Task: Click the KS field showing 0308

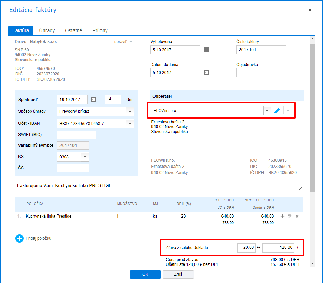Action: (69, 157)
